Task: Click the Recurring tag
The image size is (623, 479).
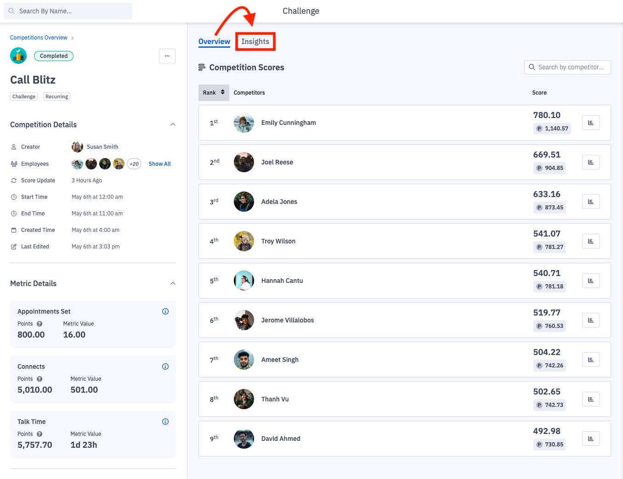Action: (57, 96)
